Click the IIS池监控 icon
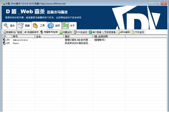169x116 pixels. point(75,32)
